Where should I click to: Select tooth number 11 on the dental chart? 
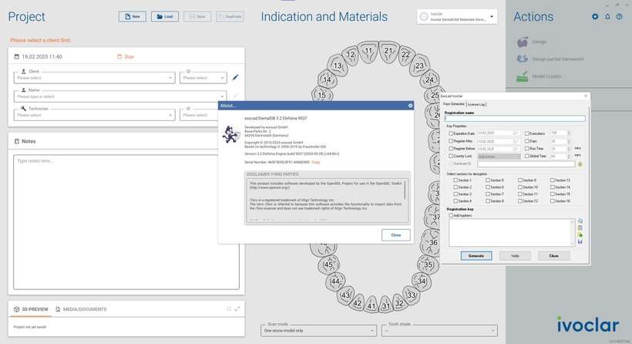(x=370, y=51)
